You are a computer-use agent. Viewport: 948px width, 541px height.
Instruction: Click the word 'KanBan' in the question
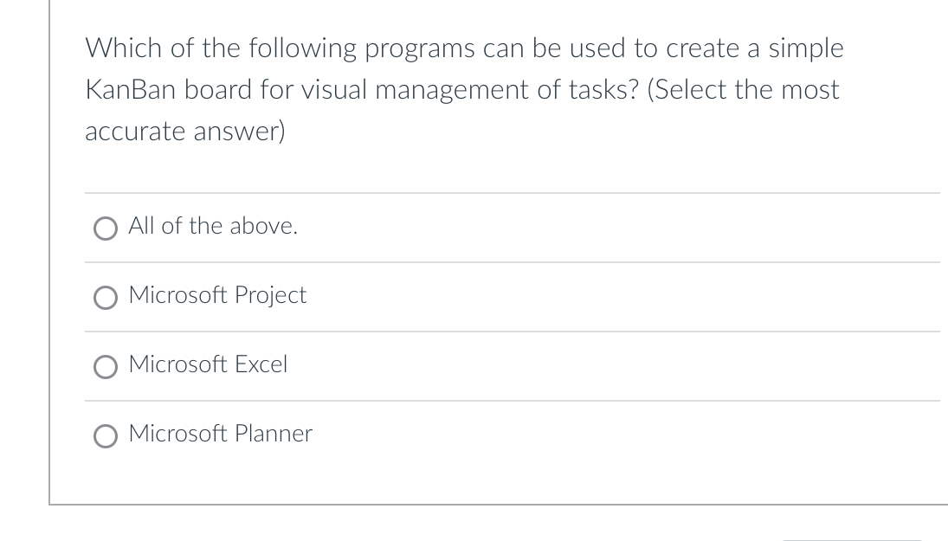pyautogui.click(x=130, y=89)
